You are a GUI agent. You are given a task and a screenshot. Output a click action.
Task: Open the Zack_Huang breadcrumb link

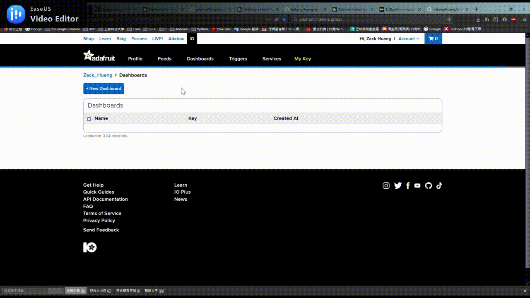(98, 75)
